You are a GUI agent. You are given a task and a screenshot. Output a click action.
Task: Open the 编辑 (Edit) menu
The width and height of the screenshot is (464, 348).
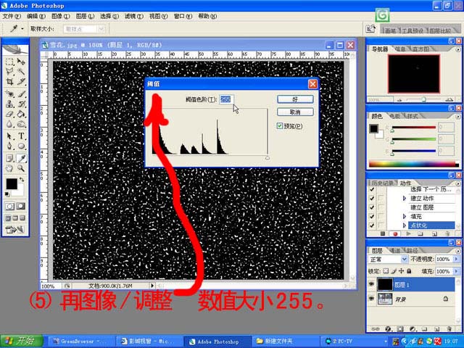[x=36, y=16]
